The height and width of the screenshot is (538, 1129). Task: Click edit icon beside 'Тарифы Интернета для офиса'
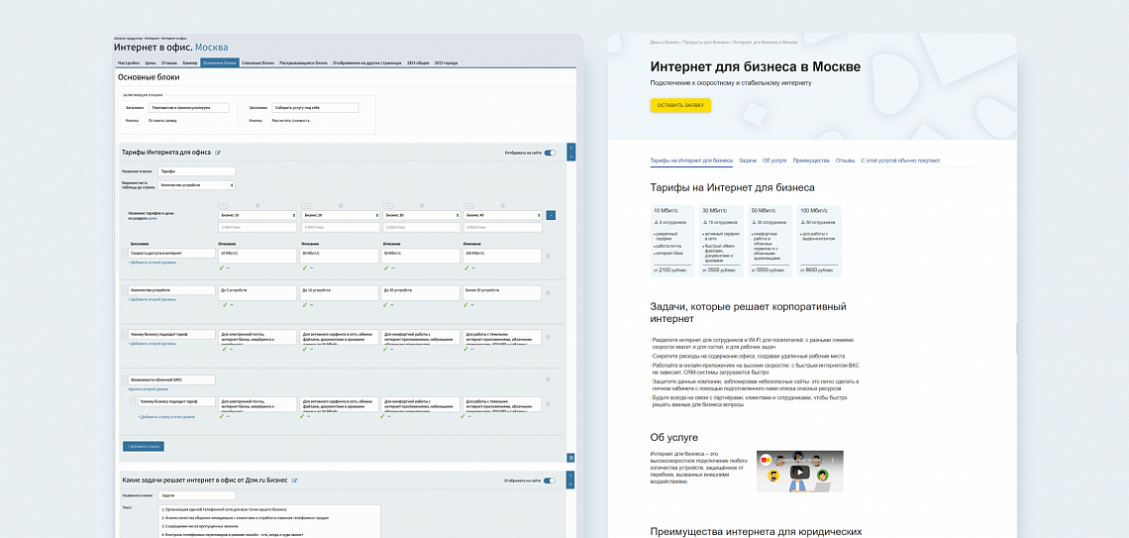point(218,153)
